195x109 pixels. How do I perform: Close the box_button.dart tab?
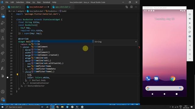(48, 7)
